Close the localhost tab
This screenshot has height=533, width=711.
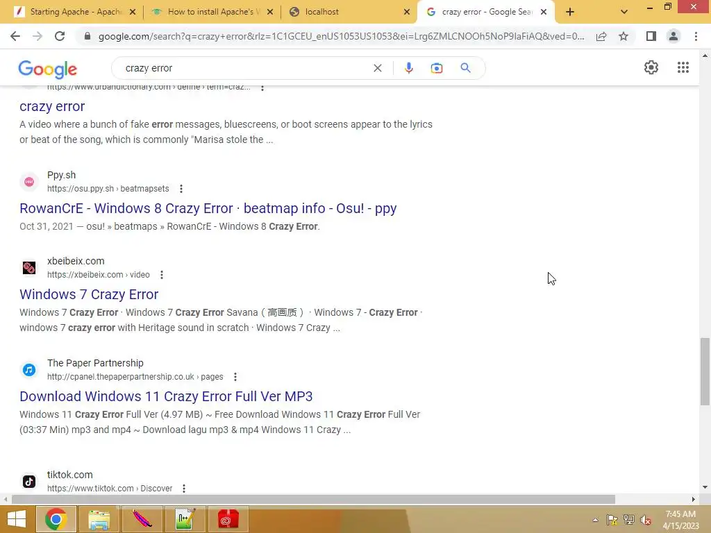(407, 12)
